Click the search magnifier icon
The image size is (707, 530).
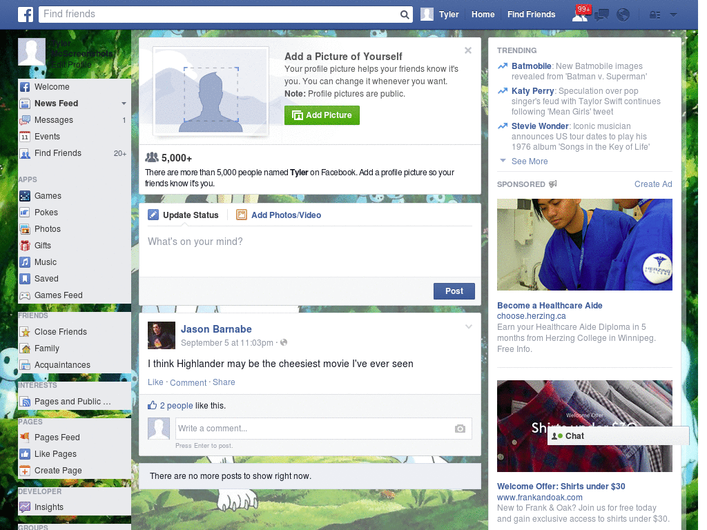pyautogui.click(x=405, y=14)
